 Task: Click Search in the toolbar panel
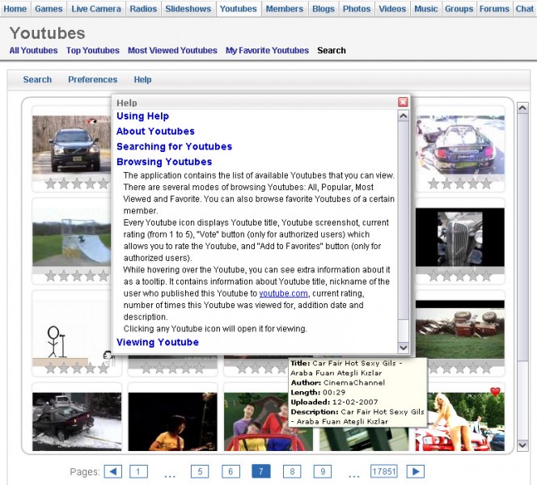[x=37, y=79]
